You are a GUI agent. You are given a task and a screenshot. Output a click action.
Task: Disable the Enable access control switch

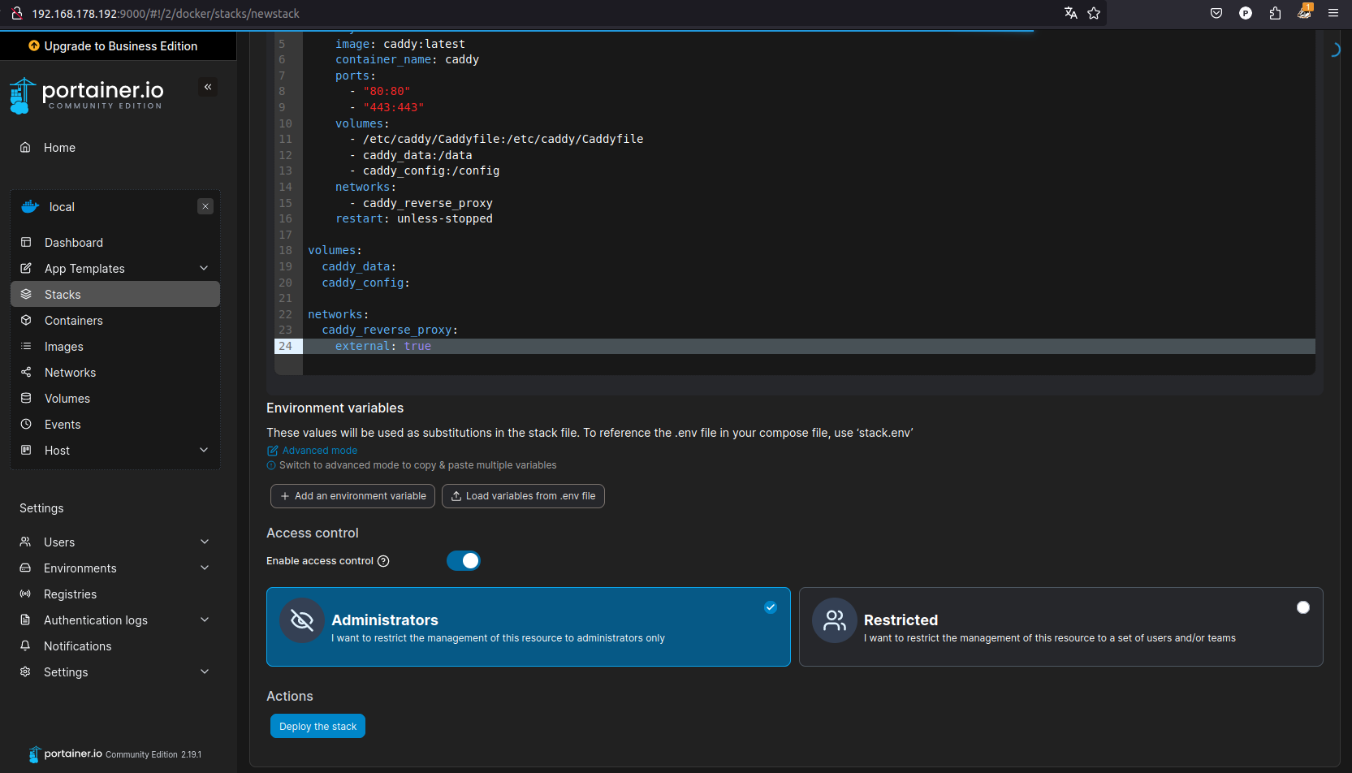coord(464,561)
